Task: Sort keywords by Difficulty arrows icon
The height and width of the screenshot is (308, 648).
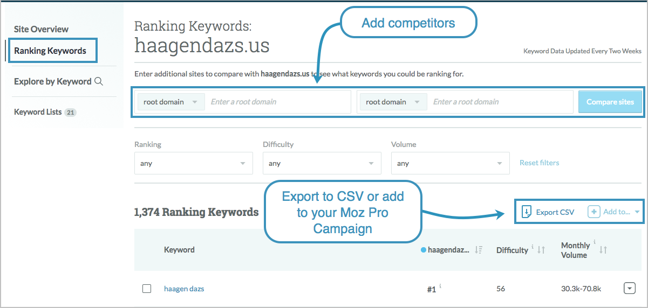Action: click(542, 250)
